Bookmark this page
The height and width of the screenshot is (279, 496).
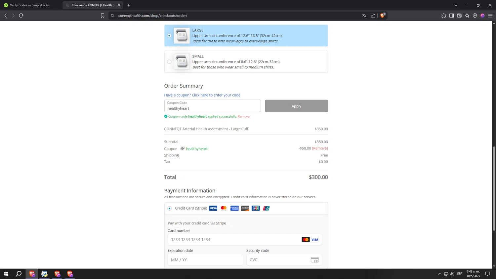(103, 16)
